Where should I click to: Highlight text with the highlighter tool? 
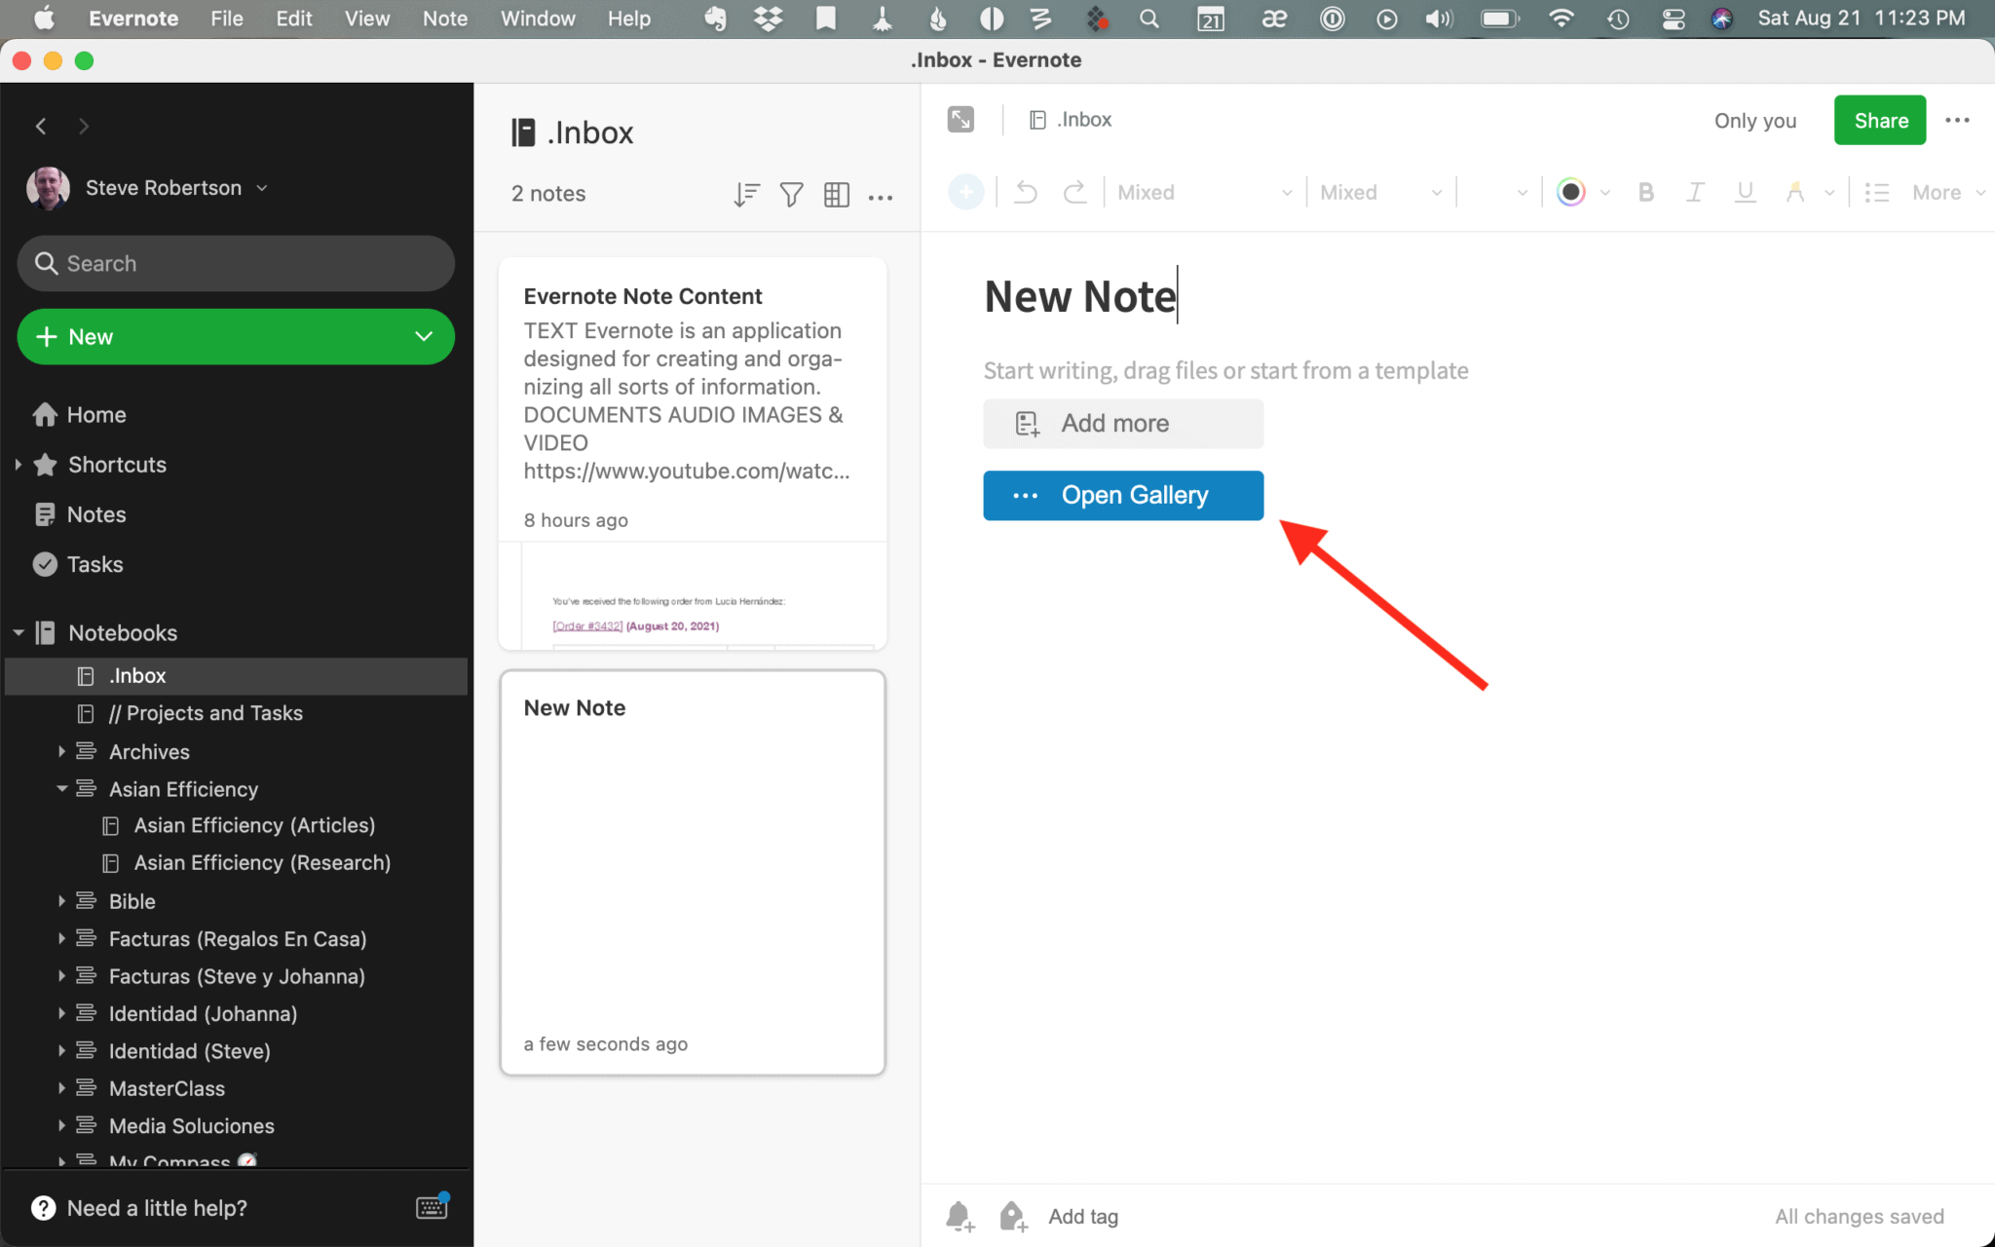pos(1795,192)
